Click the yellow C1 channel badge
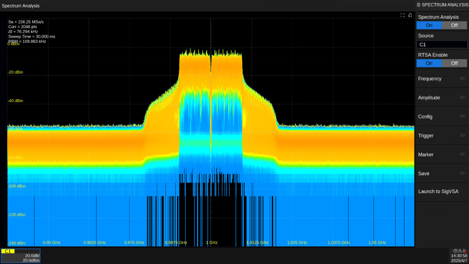 click(8, 251)
